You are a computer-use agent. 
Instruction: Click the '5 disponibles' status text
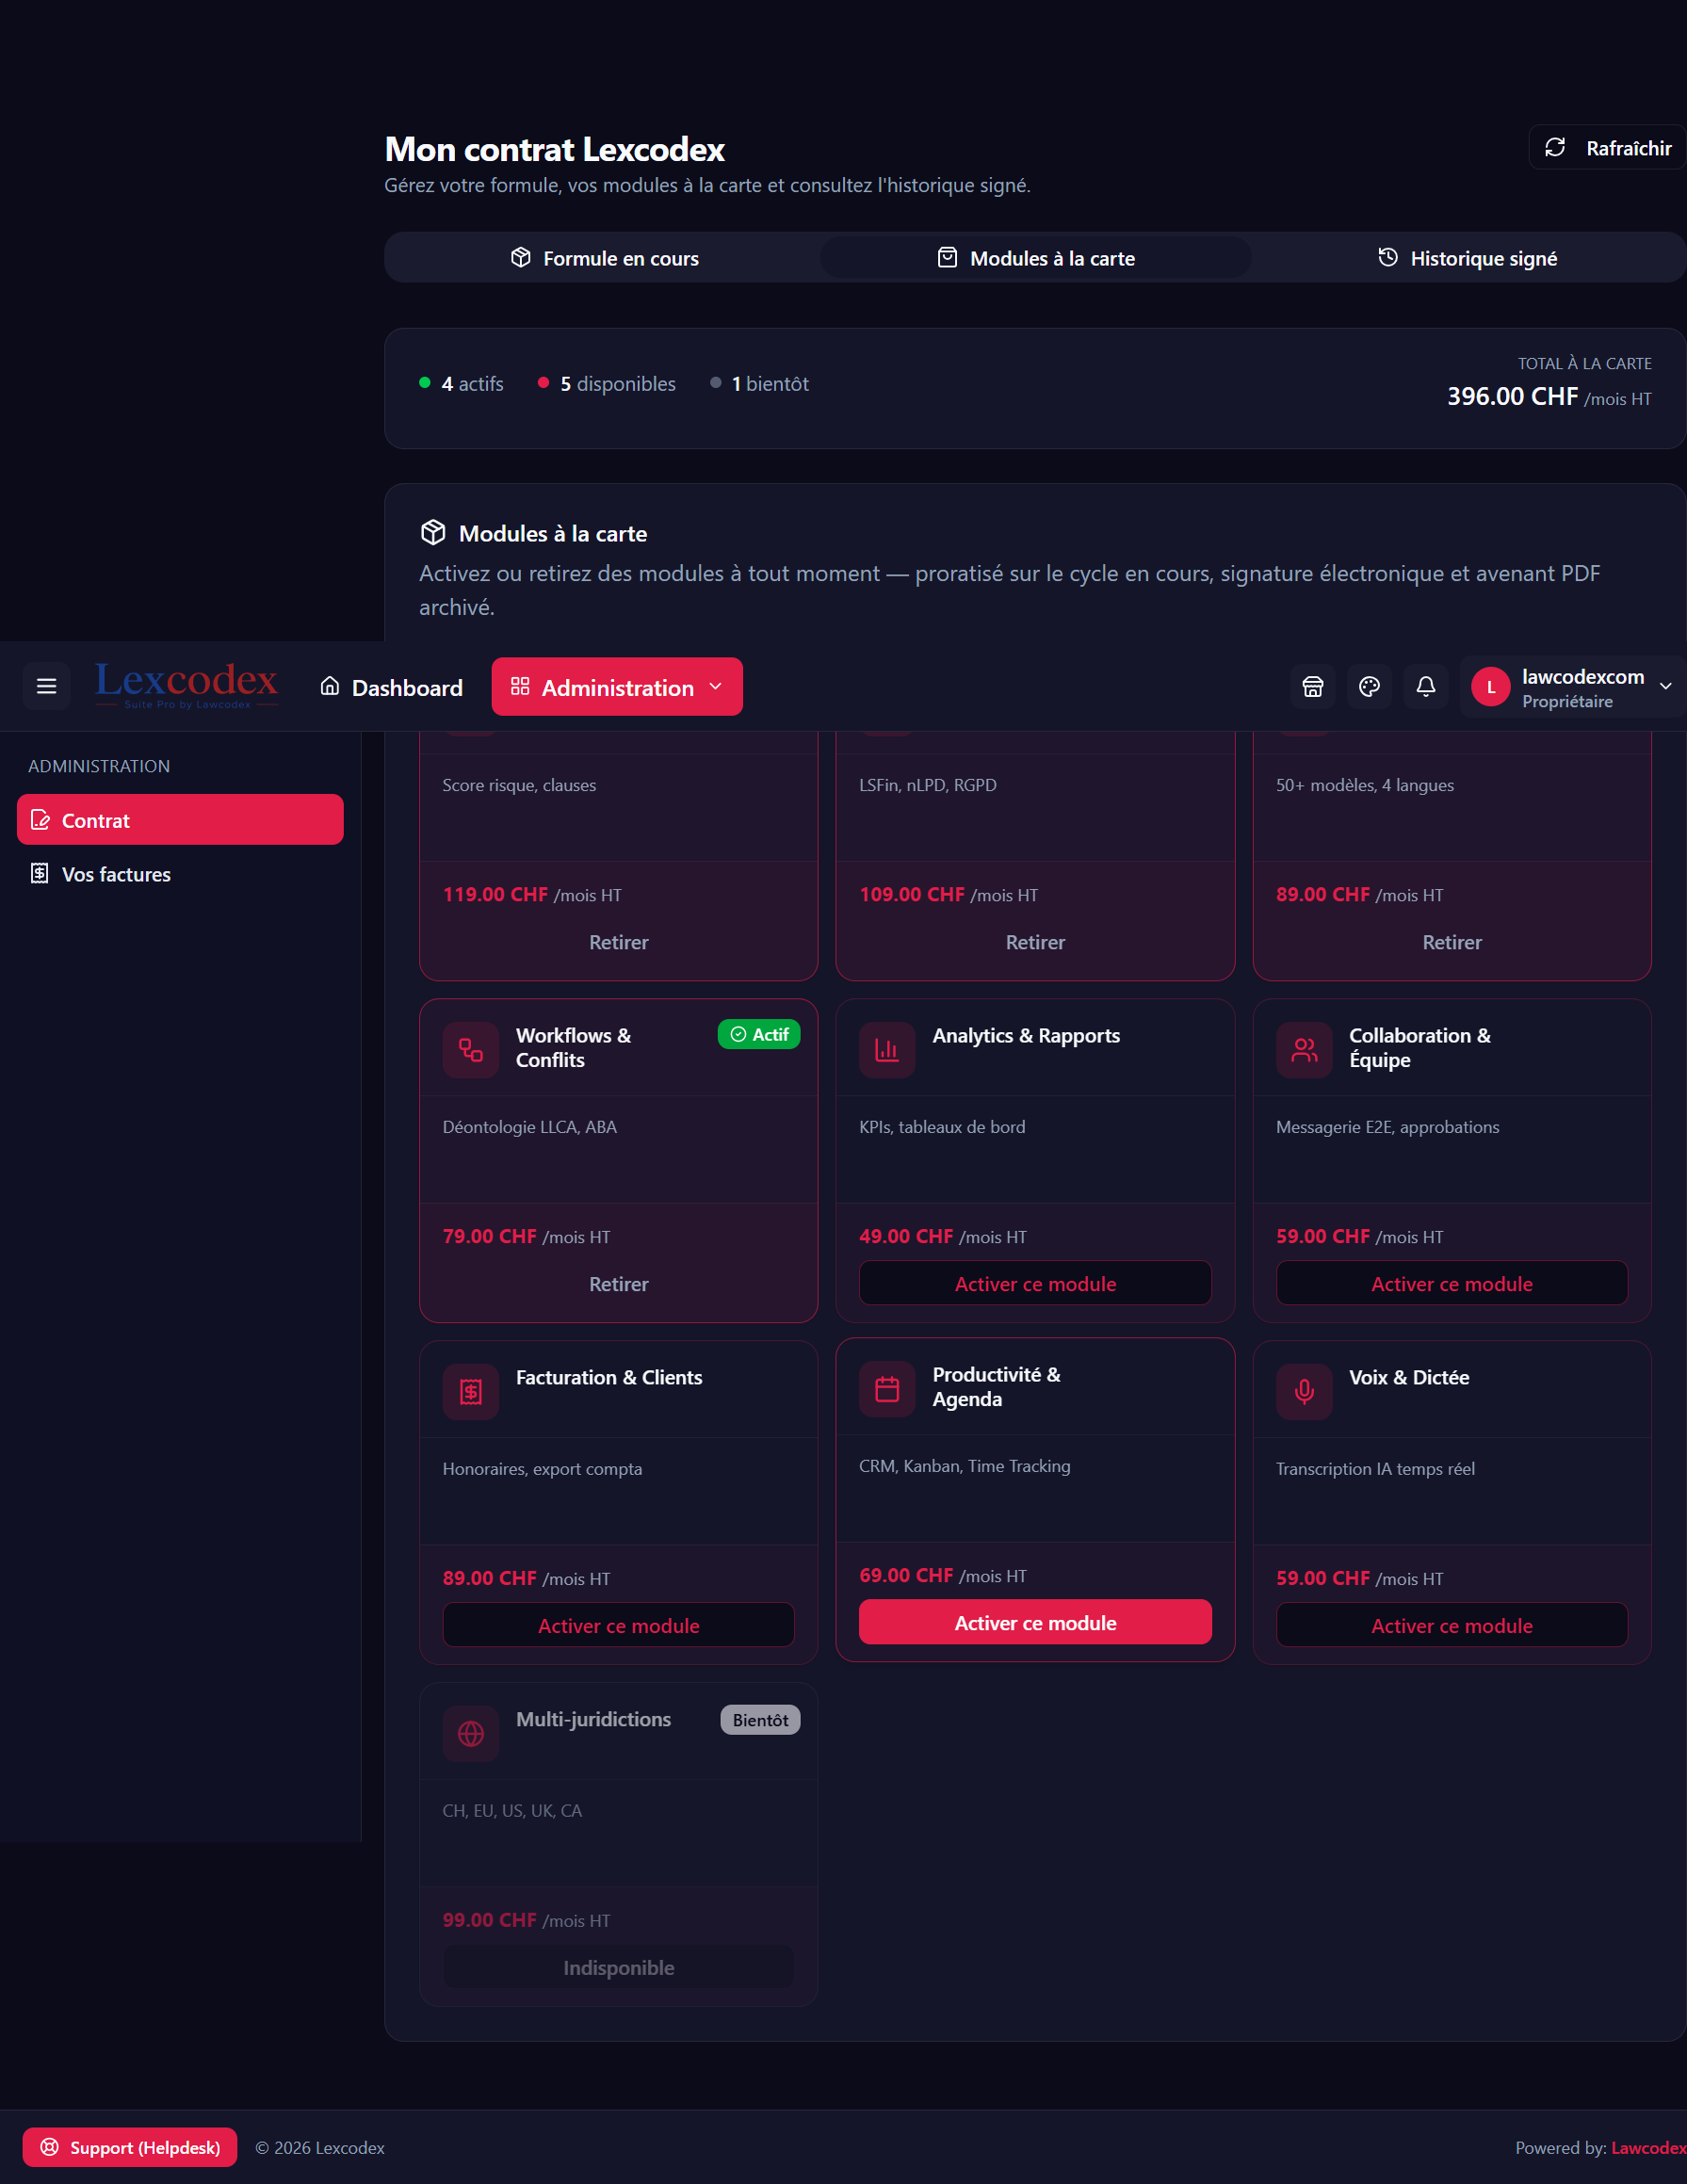(618, 384)
